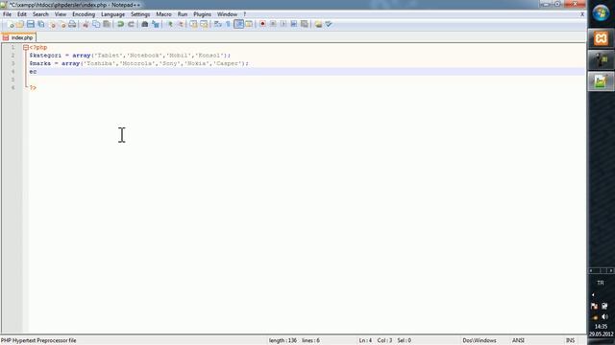The height and width of the screenshot is (345, 615).
Task: Open the Windows Start orb
Action: point(601,13)
